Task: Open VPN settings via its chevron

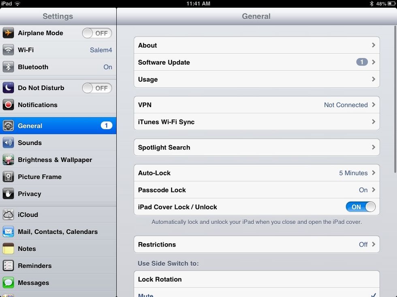Action: coord(374,105)
